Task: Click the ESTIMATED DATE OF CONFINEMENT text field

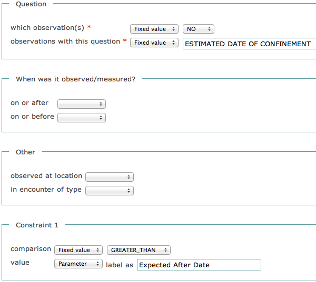Action: [249, 44]
